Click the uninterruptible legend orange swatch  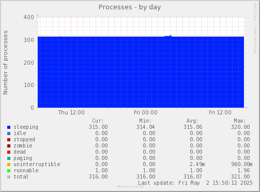click(x=9, y=165)
